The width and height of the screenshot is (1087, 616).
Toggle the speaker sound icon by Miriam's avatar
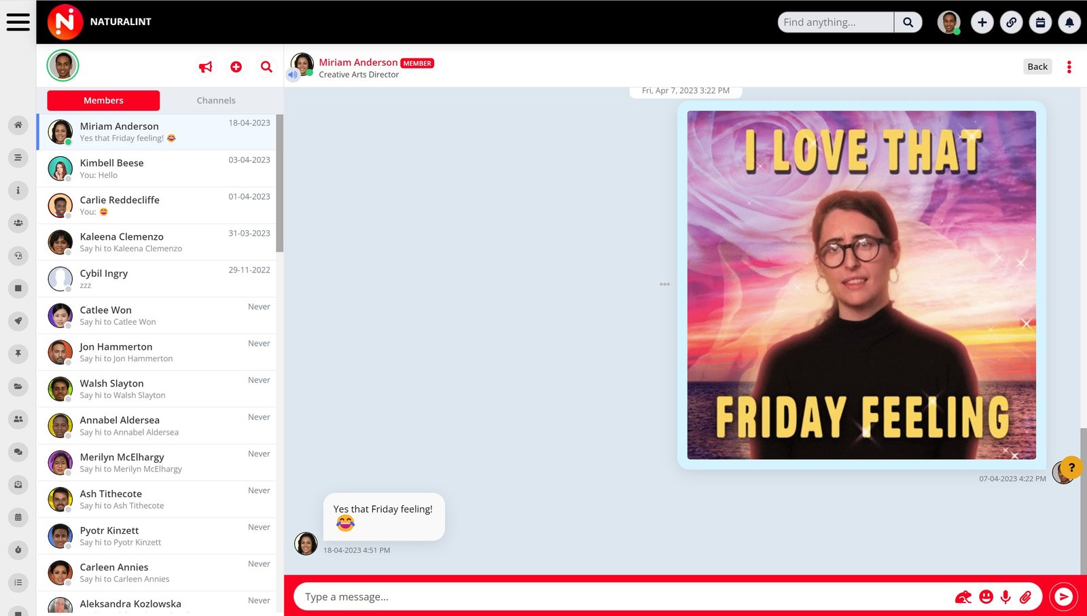293,75
